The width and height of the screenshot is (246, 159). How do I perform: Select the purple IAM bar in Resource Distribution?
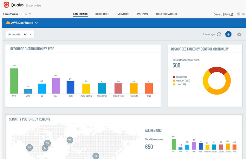pos(56,86)
